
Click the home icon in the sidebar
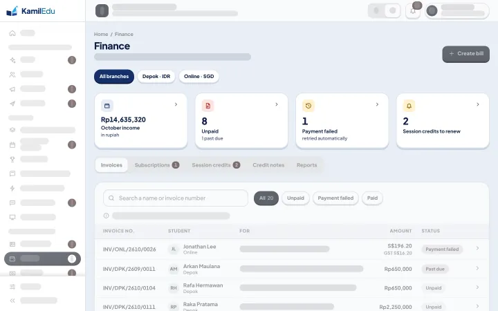pos(12,33)
